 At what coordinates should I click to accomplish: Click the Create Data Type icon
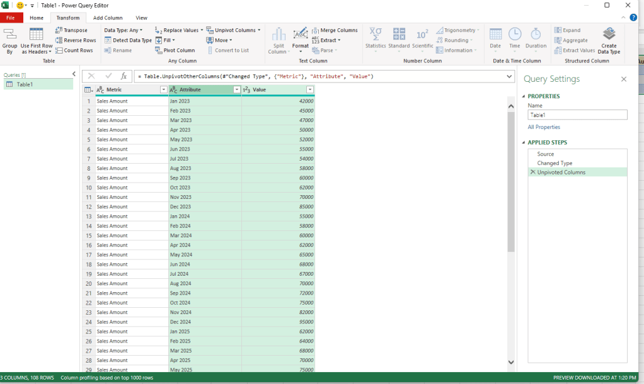point(609,34)
